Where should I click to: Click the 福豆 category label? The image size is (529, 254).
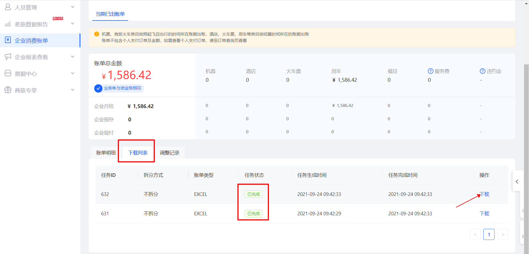tap(393, 71)
